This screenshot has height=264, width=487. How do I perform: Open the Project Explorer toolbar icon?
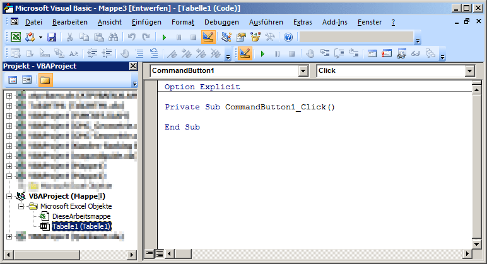[226, 38]
